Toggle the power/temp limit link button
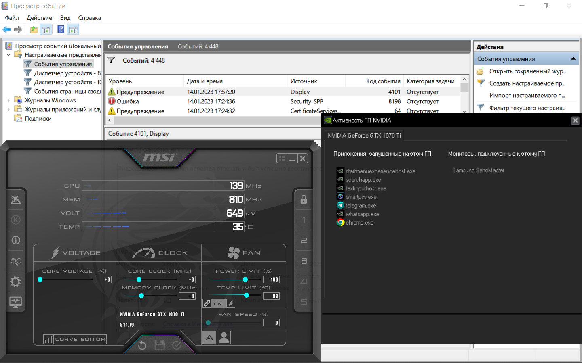This screenshot has height=363, width=582. point(207,303)
